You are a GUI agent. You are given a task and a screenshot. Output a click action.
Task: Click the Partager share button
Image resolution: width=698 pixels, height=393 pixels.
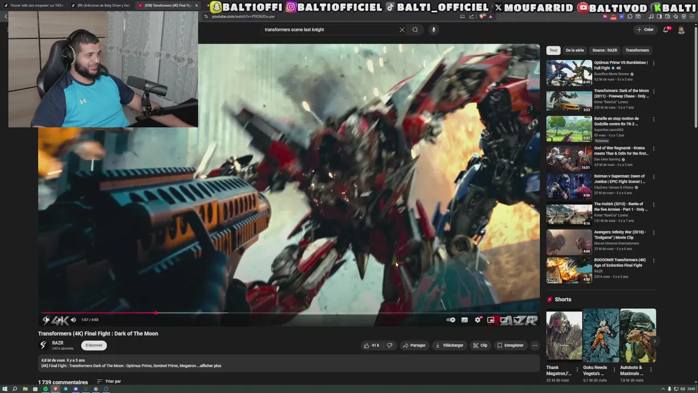414,346
